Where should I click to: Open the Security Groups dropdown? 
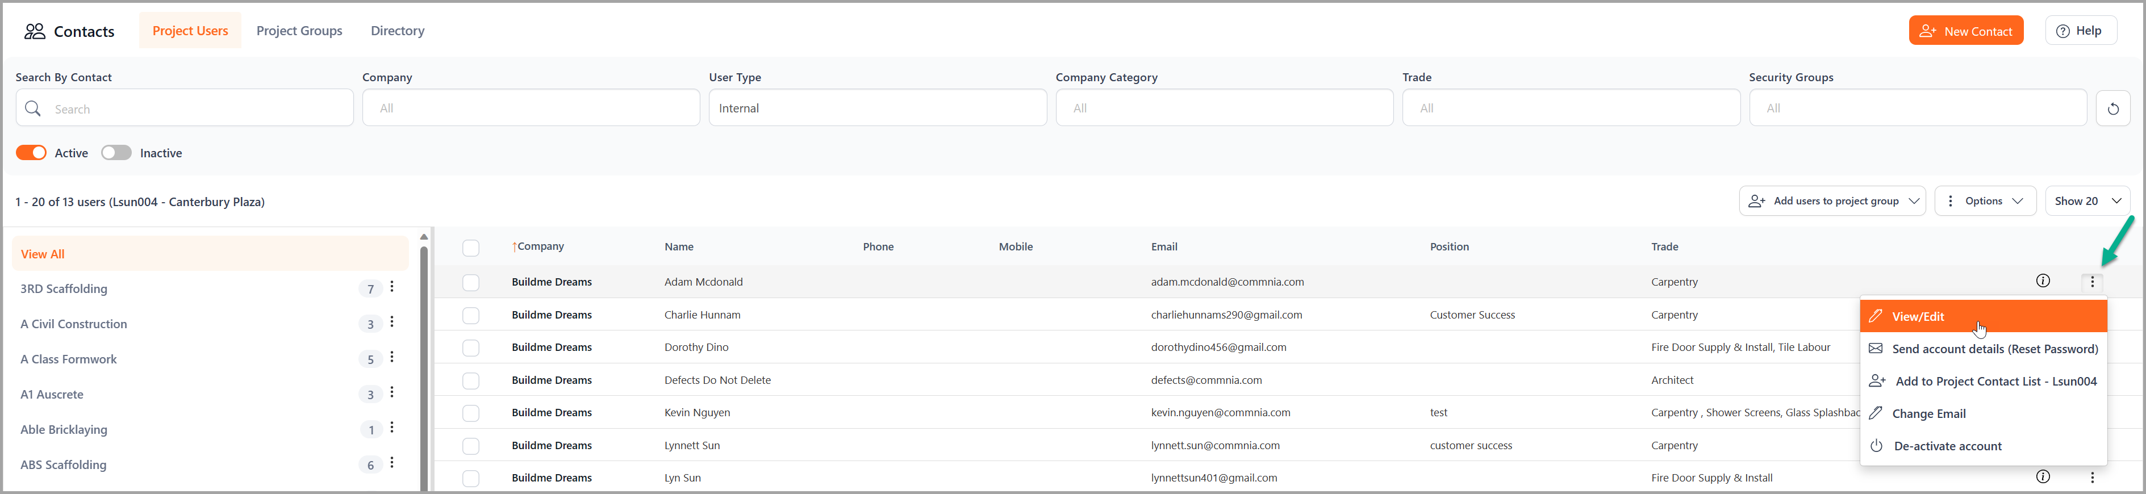coord(1918,107)
